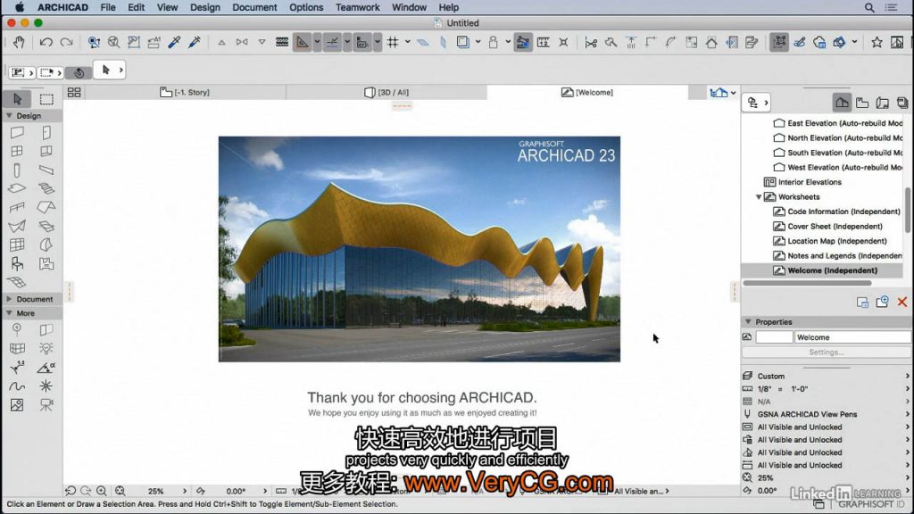Click the disabled Settings... button
This screenshot has height=514, width=914.
tap(826, 352)
